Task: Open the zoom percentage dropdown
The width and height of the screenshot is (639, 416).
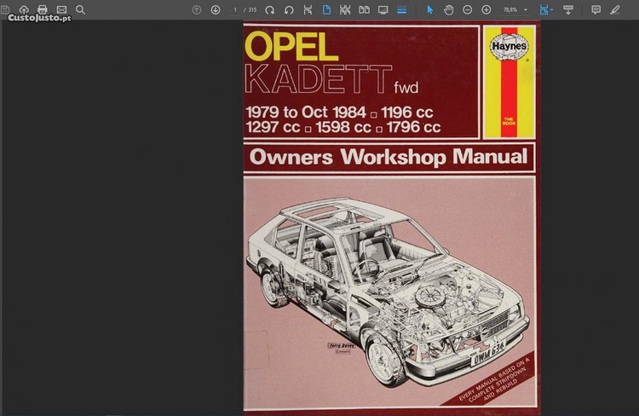Action: click(x=515, y=9)
